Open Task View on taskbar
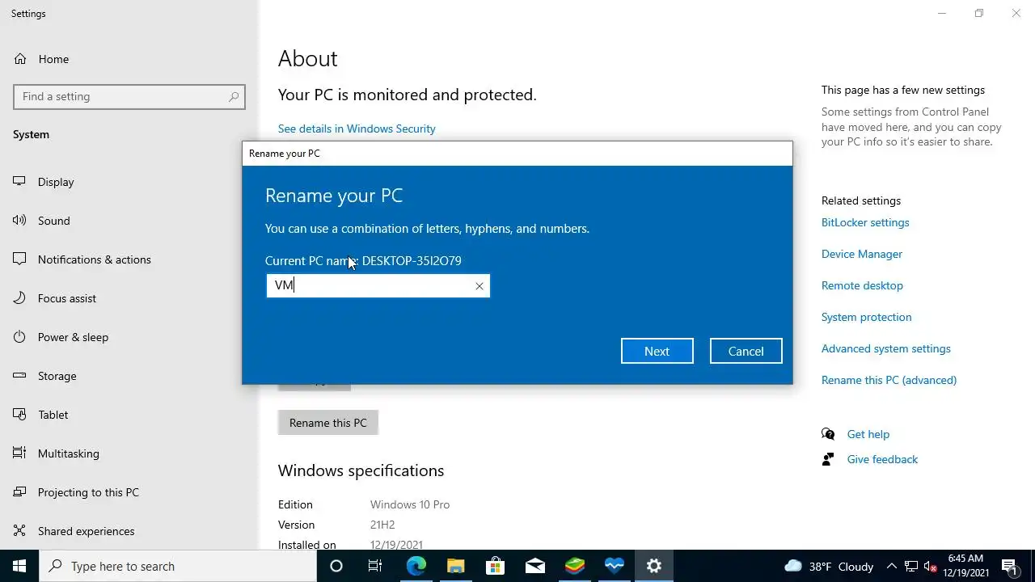 click(x=375, y=566)
